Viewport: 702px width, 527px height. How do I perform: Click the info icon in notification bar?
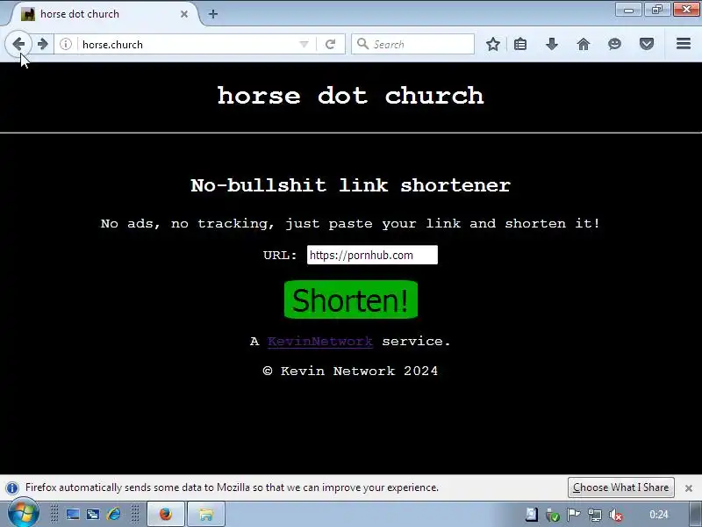click(12, 487)
